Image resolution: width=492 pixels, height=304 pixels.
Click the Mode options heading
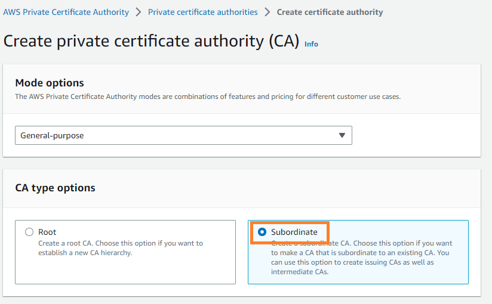(x=50, y=83)
